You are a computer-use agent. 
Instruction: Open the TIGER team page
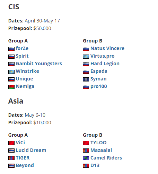tap(23, 158)
